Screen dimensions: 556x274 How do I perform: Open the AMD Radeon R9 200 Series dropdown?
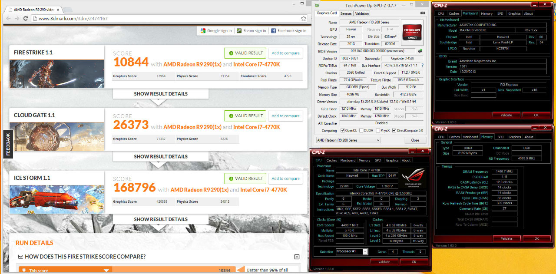tap(348, 140)
